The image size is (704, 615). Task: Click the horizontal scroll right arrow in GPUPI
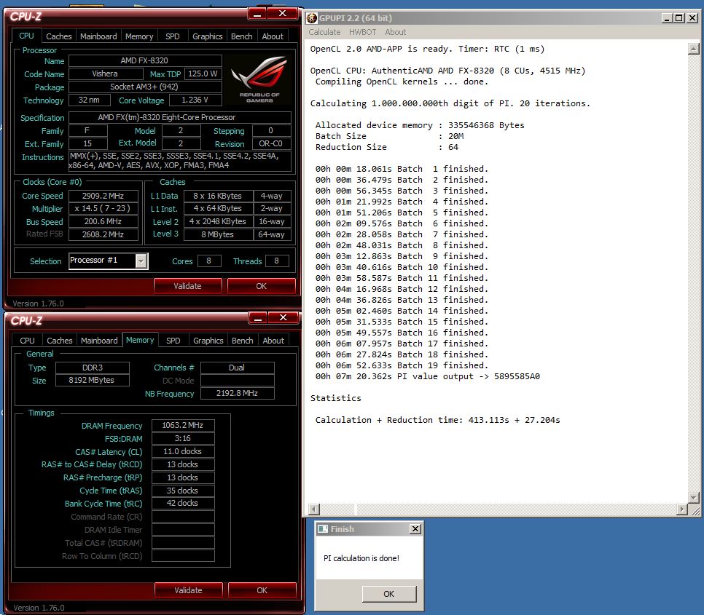[x=682, y=509]
